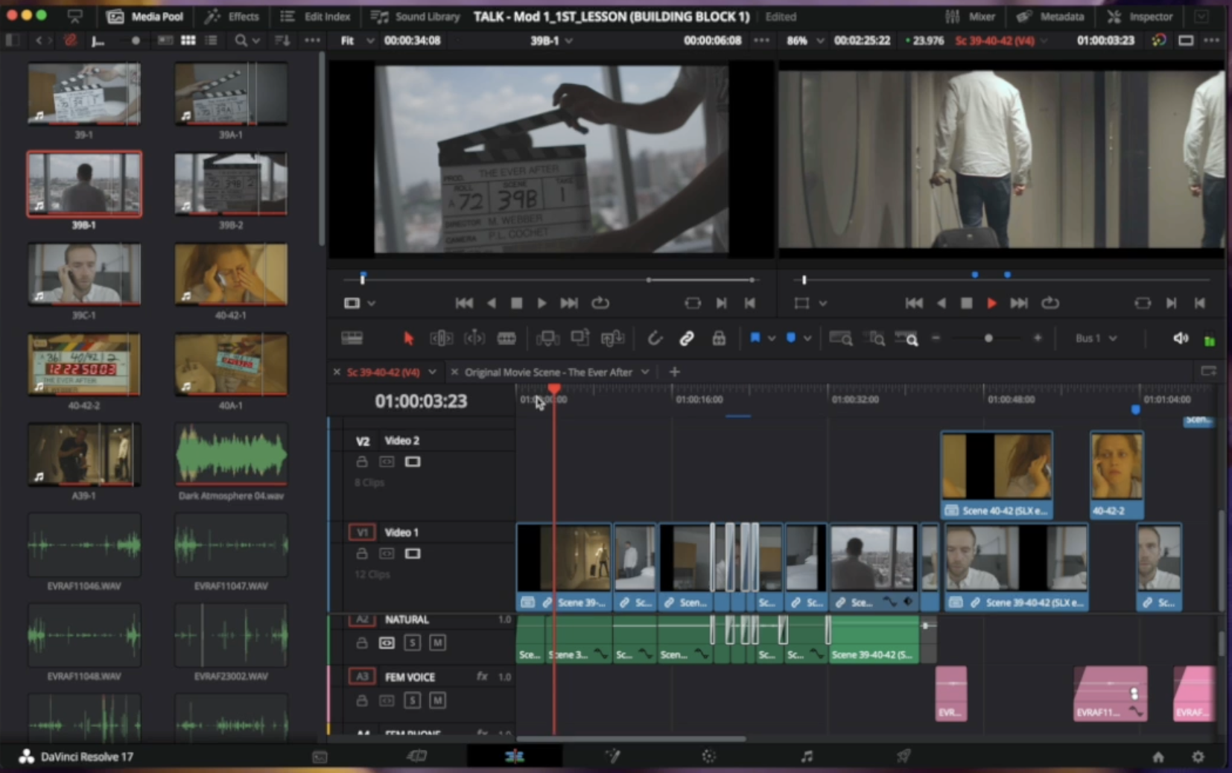Open flag color dropdown arrow

(x=772, y=339)
